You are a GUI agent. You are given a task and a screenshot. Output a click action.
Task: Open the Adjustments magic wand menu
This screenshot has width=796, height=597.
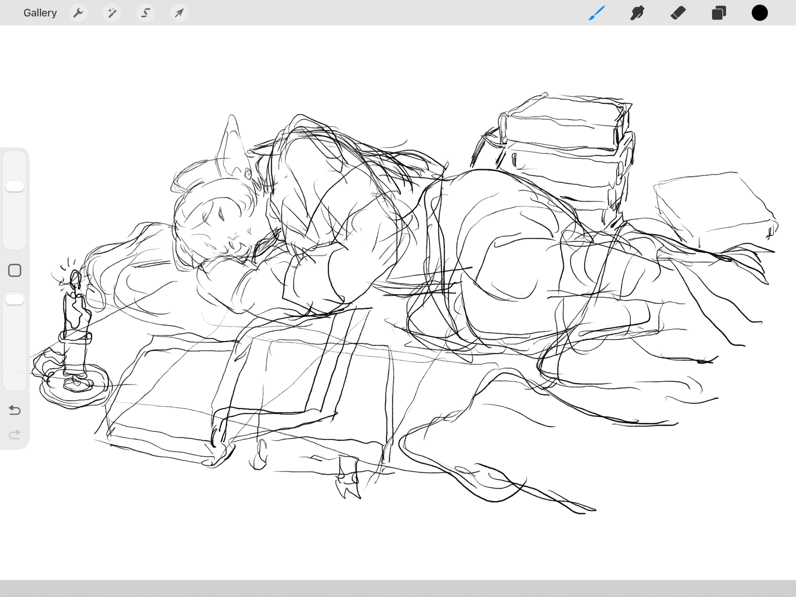(x=112, y=13)
